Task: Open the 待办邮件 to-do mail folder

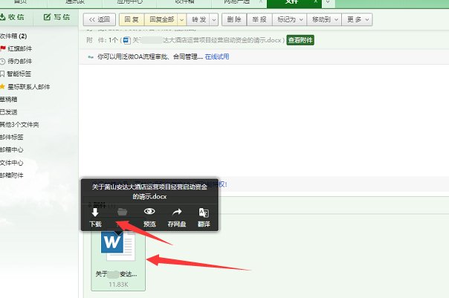Action: [16, 61]
